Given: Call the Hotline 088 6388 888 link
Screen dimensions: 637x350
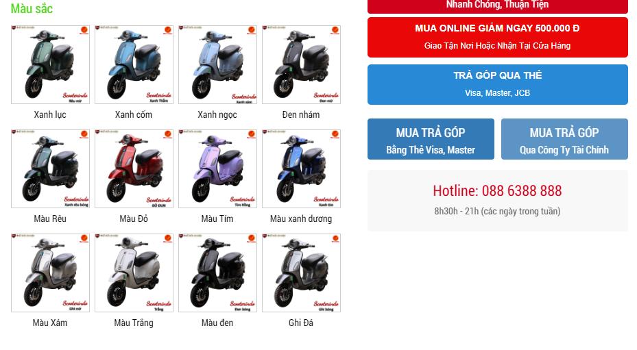Looking at the screenshot, I should tap(497, 190).
